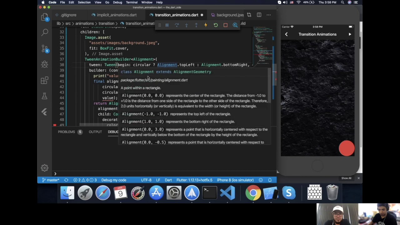Tap play arrow in simulator app bar
Image resolution: width=400 pixels, height=225 pixels.
[x=350, y=34]
